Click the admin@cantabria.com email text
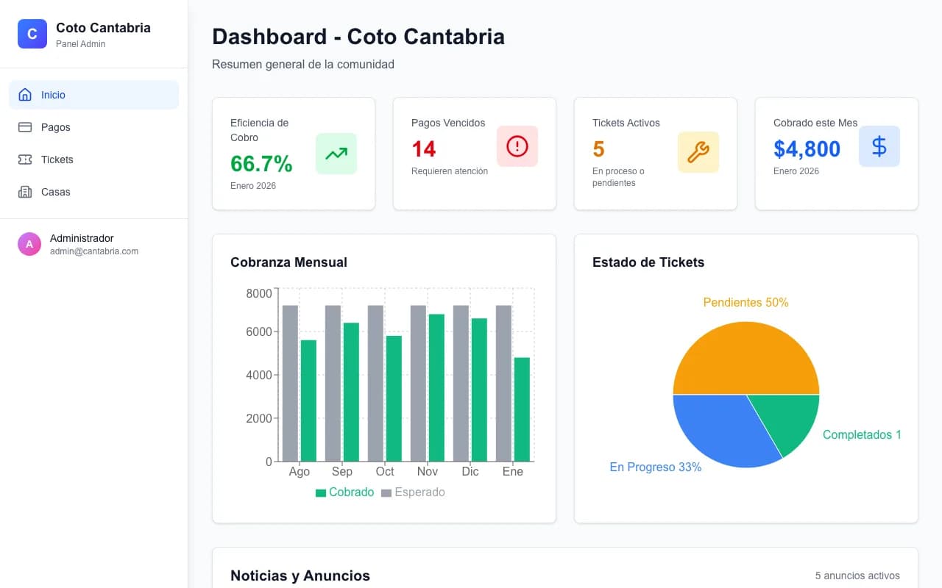The width and height of the screenshot is (942, 588). pyautogui.click(x=94, y=251)
